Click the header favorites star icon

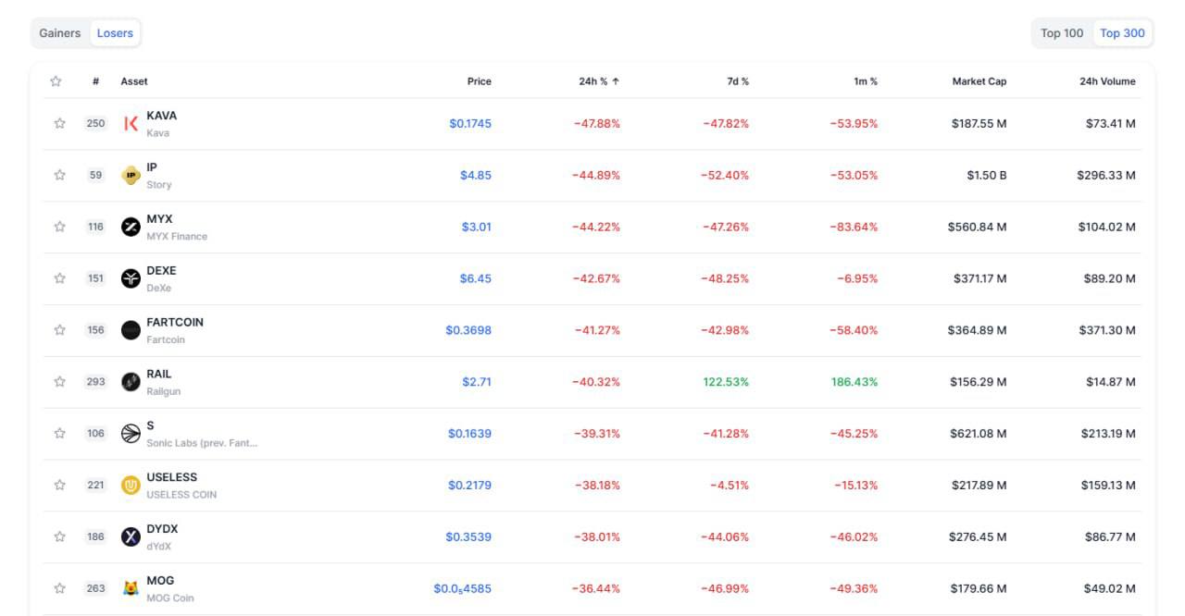click(x=56, y=81)
